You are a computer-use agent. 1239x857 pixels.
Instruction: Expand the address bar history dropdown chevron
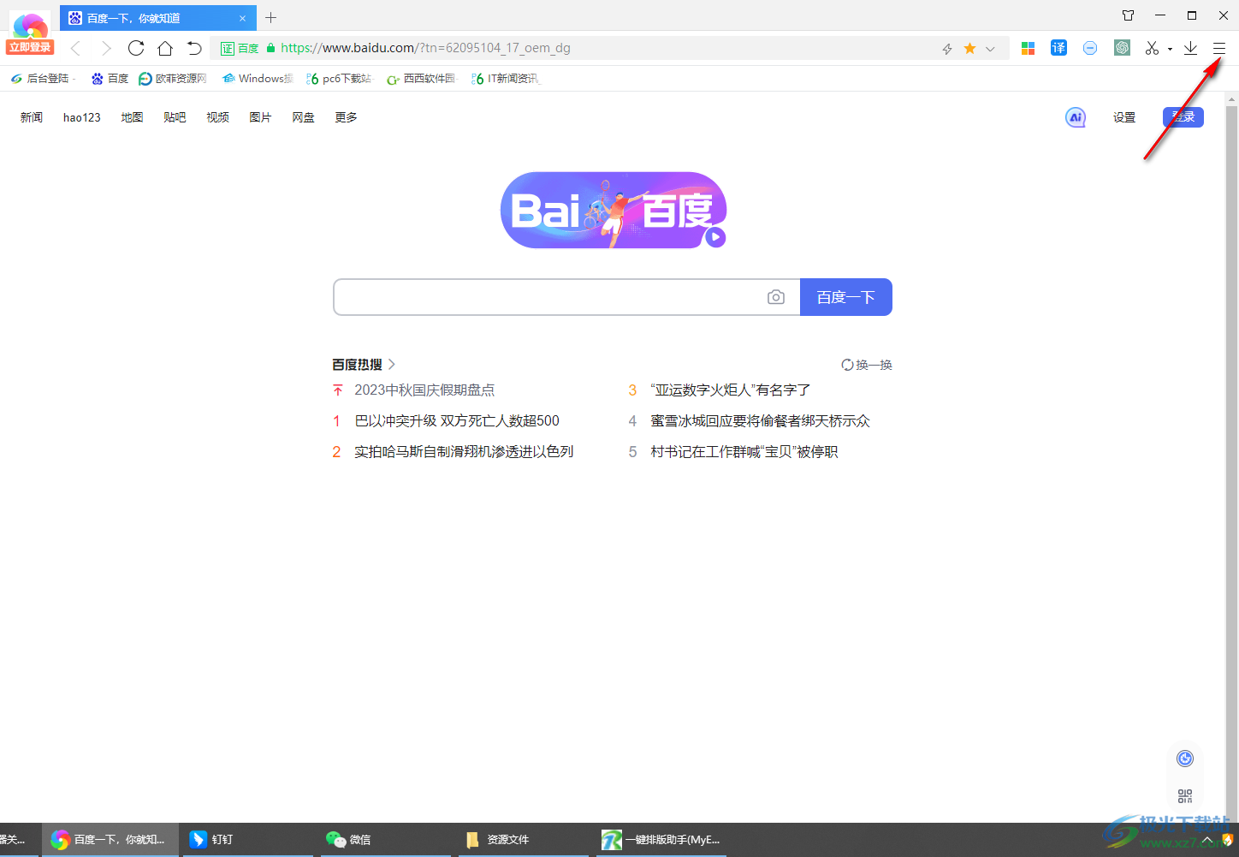pyautogui.click(x=990, y=49)
